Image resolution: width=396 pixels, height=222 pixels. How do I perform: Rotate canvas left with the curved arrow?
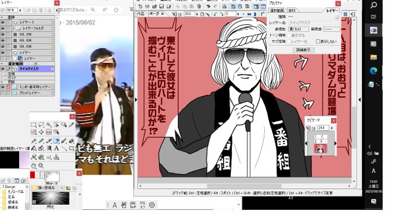tap(215, 15)
